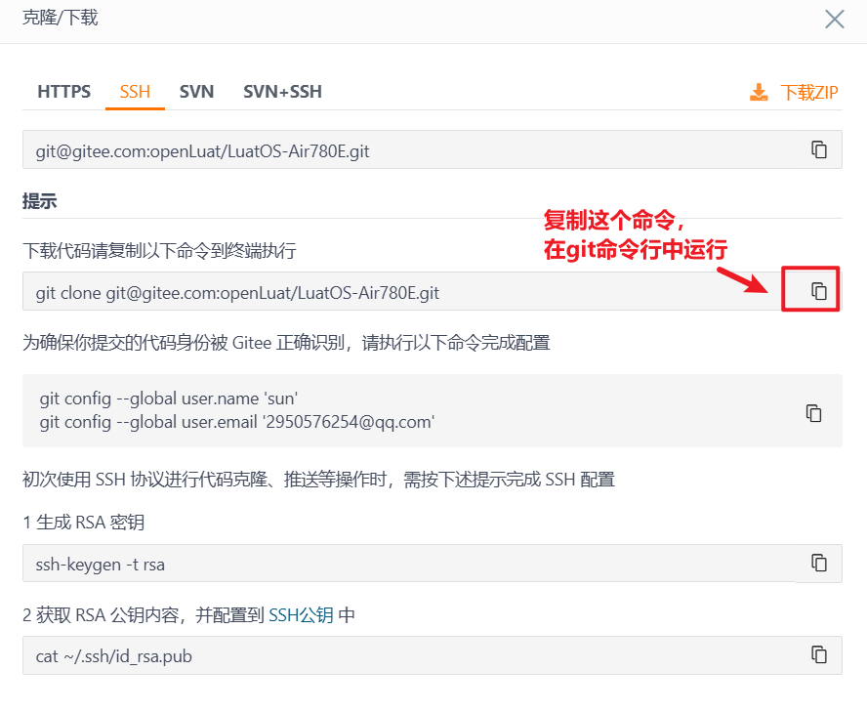Switch to the SVN+SSH tab
This screenshot has width=867, height=713.
tap(282, 91)
